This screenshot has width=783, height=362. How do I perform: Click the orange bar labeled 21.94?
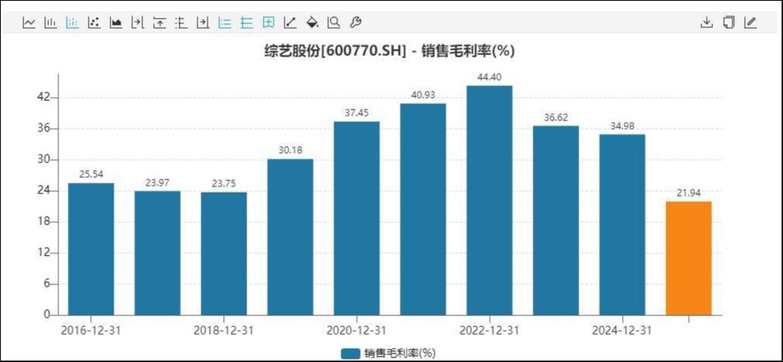tap(689, 258)
